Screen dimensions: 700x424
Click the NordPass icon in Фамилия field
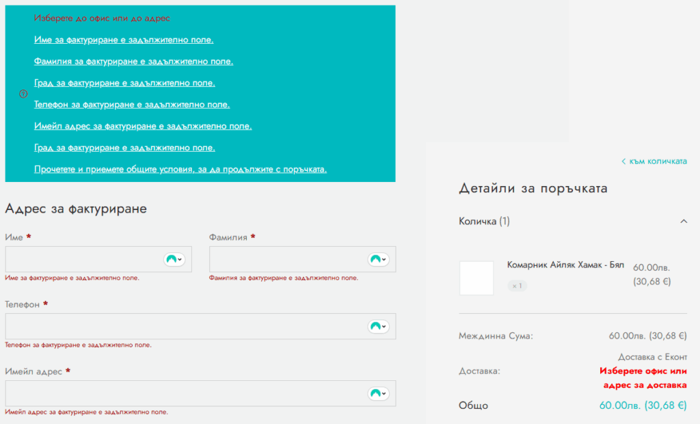(377, 260)
